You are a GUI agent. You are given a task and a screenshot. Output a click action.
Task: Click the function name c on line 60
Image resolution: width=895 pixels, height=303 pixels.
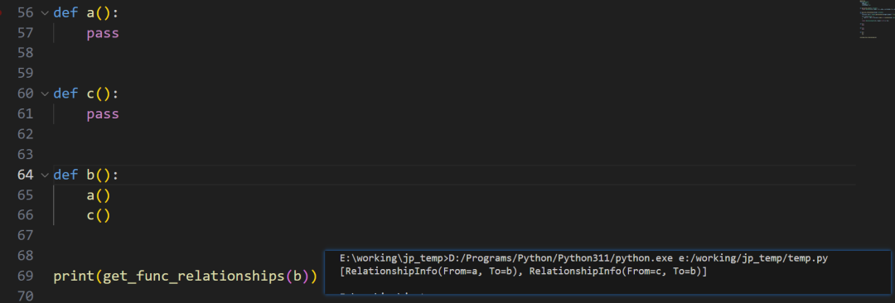(x=90, y=94)
